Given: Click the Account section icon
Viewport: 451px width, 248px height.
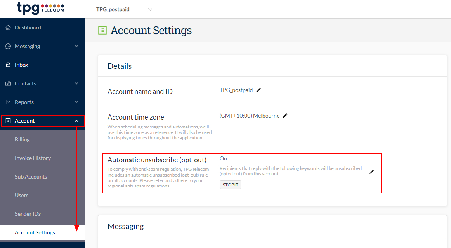Looking at the screenshot, I should 8,121.
